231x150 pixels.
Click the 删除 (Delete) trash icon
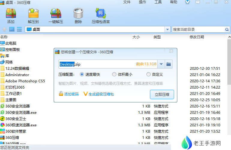coord(78,13)
